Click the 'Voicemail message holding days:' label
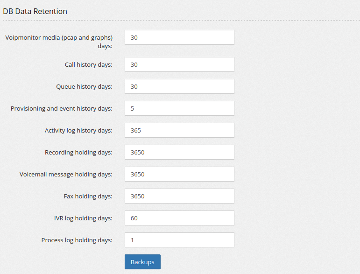 point(66,175)
